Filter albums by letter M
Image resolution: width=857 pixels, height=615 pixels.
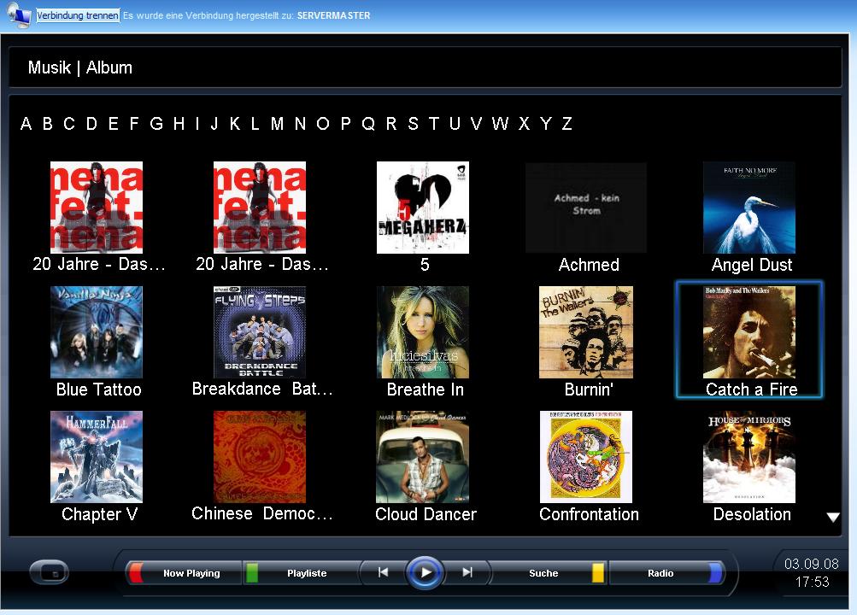click(277, 124)
